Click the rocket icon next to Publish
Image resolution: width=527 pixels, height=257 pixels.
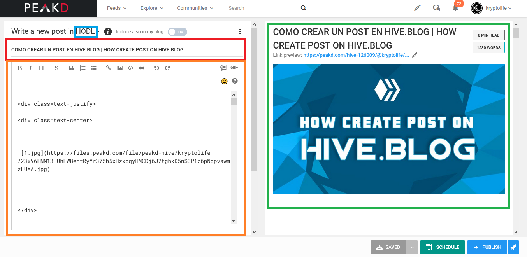[513, 247]
